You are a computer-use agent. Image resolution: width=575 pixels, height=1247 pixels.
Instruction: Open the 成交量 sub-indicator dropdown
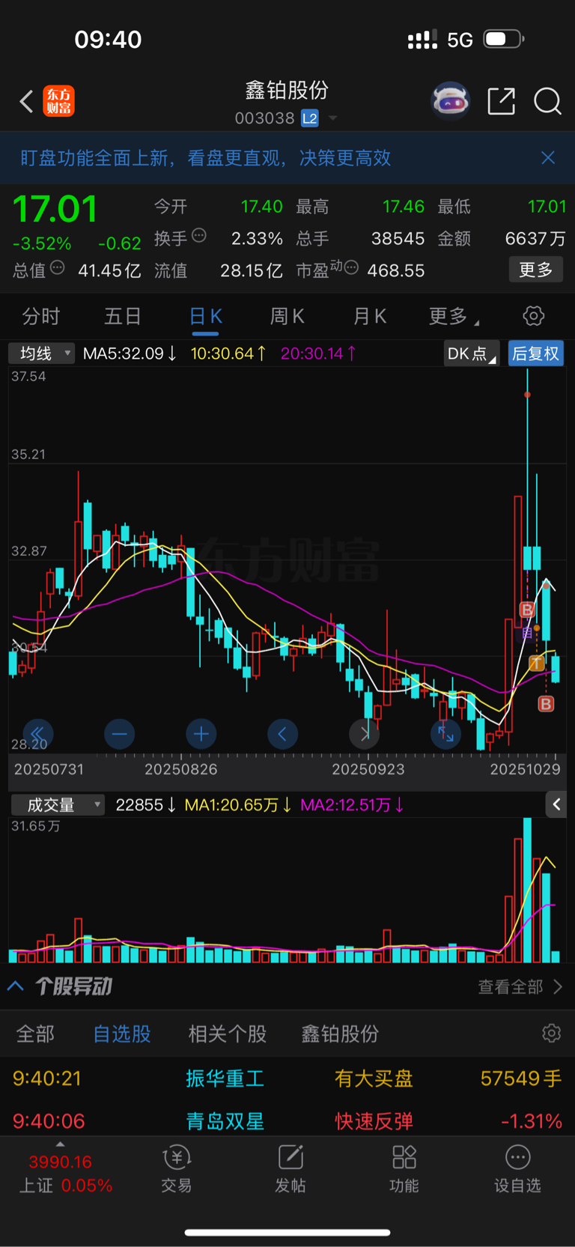click(58, 805)
